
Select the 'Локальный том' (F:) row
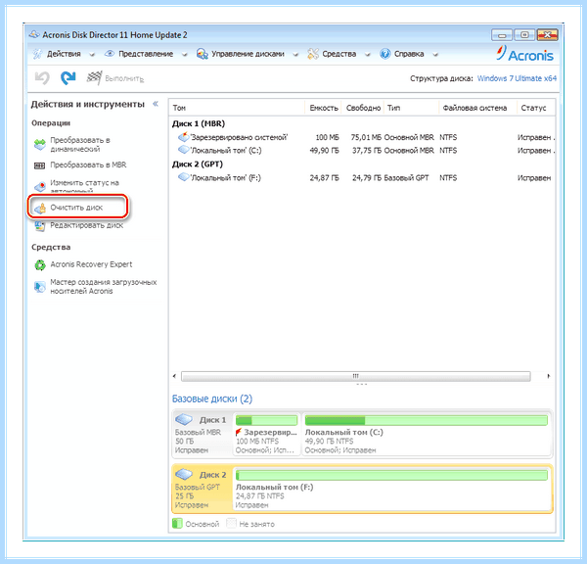point(362,177)
